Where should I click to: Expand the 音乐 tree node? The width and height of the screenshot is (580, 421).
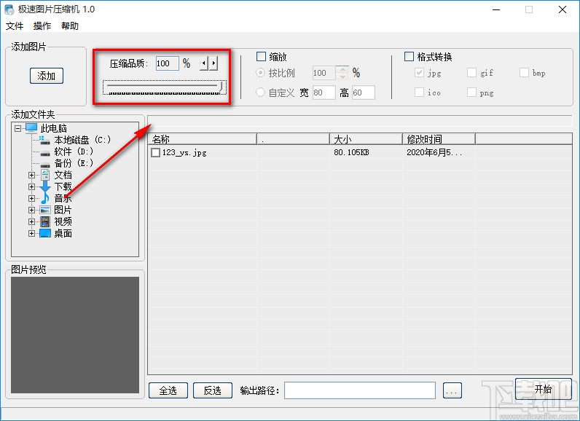point(32,199)
